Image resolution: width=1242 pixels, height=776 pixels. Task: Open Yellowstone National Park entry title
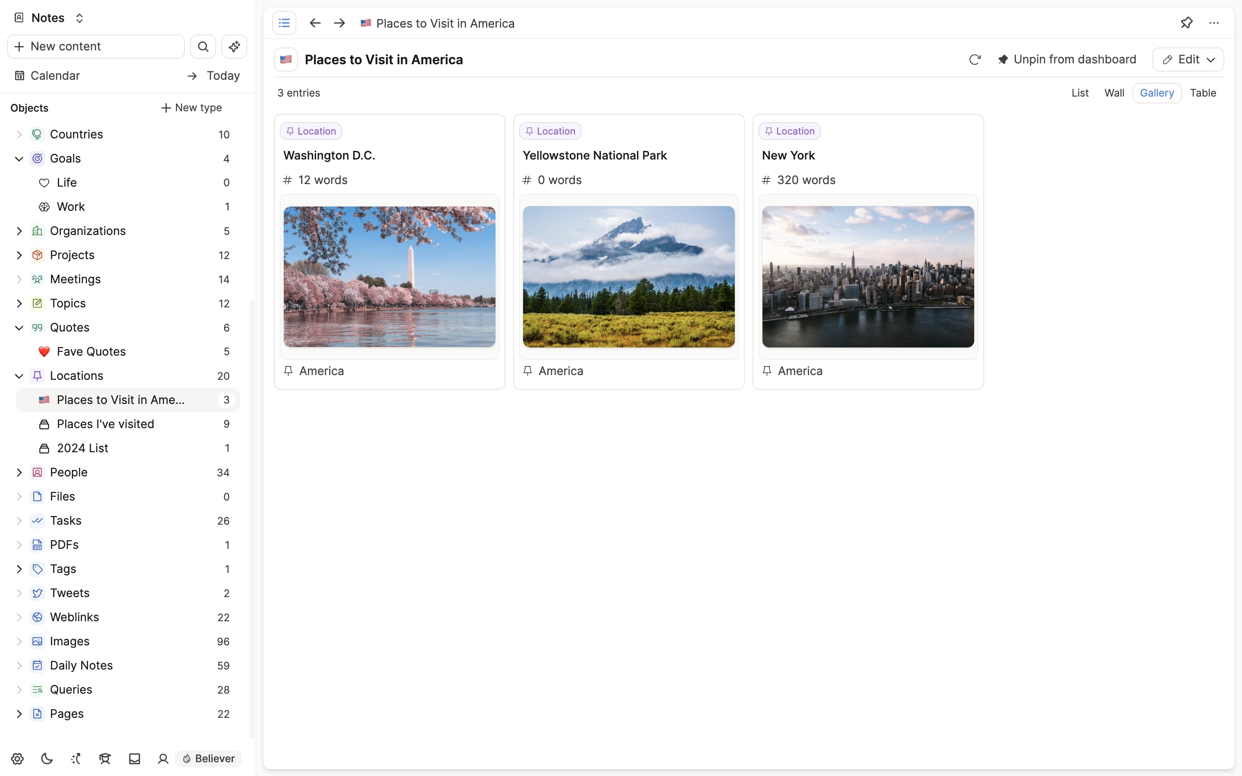(594, 156)
